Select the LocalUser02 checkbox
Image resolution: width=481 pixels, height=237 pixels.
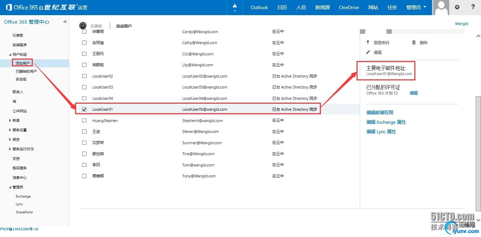pyautogui.click(x=84, y=76)
